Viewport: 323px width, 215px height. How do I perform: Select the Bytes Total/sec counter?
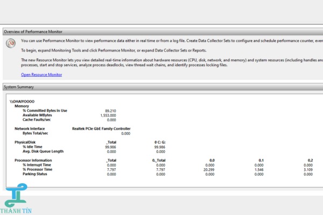[x=38, y=133]
